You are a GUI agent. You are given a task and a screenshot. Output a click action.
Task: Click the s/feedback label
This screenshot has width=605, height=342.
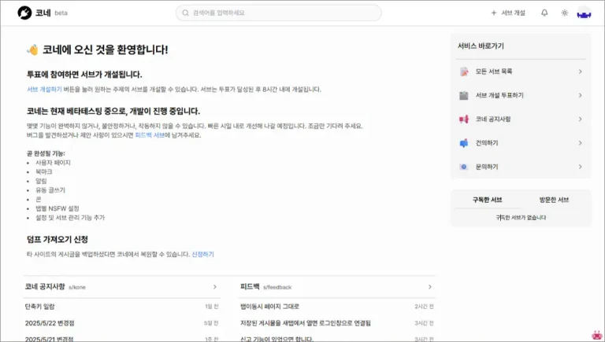277,287
